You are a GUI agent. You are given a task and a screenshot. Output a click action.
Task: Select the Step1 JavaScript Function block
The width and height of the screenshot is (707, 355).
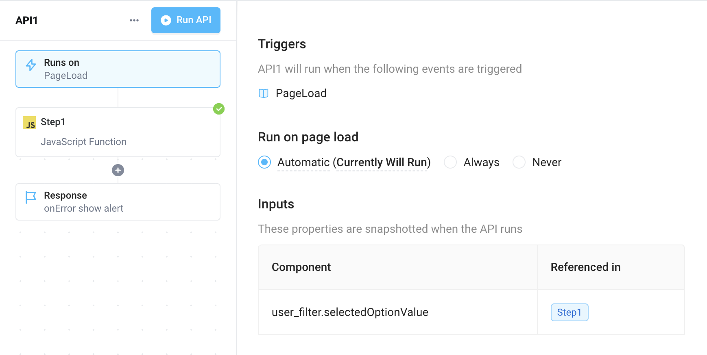click(x=118, y=132)
